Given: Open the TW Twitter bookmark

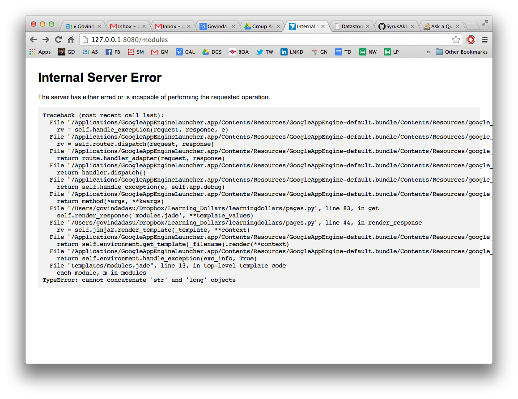Looking at the screenshot, I should [x=265, y=52].
